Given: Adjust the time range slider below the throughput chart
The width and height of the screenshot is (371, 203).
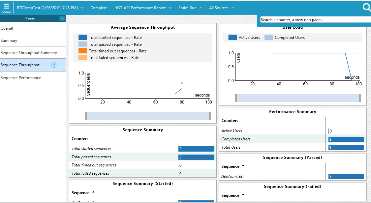Looking at the screenshot, I should tap(148, 116).
